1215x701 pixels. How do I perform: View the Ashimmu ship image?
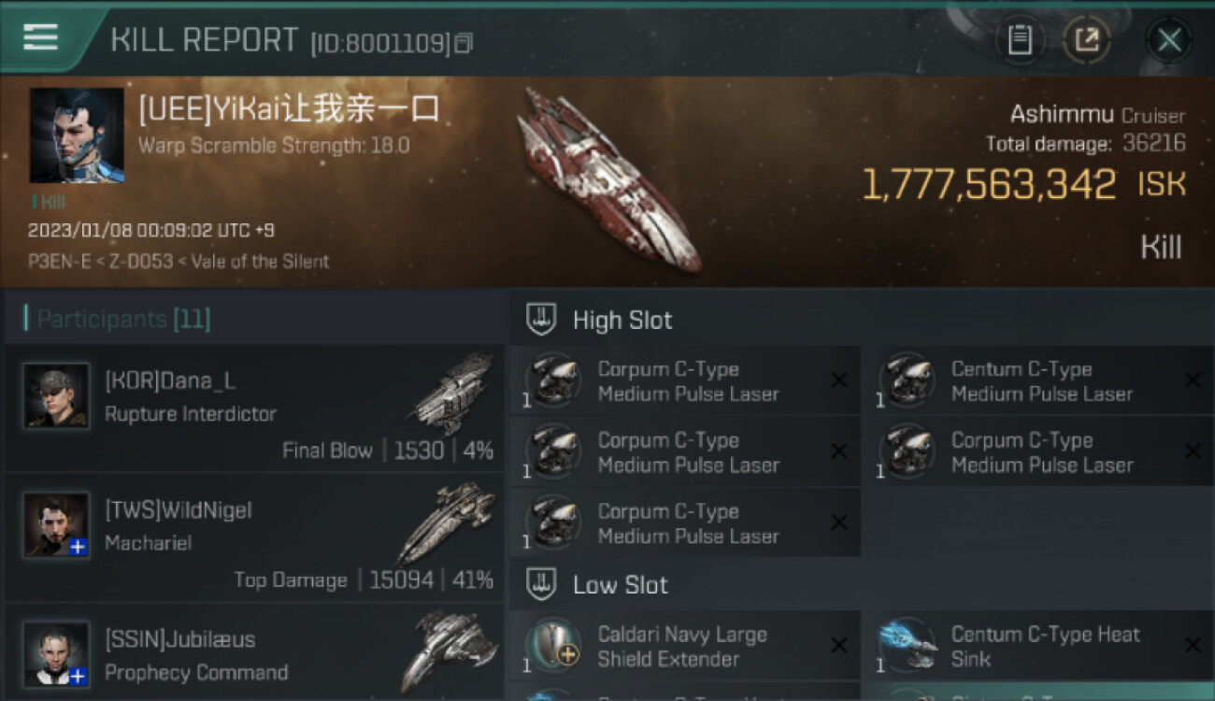coord(609,179)
